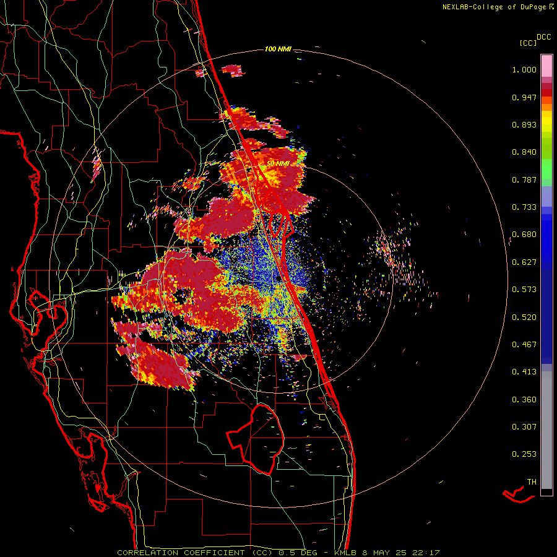This screenshot has width=557, height=557.
Task: Select the 0.467 legend value
Action: (524, 345)
